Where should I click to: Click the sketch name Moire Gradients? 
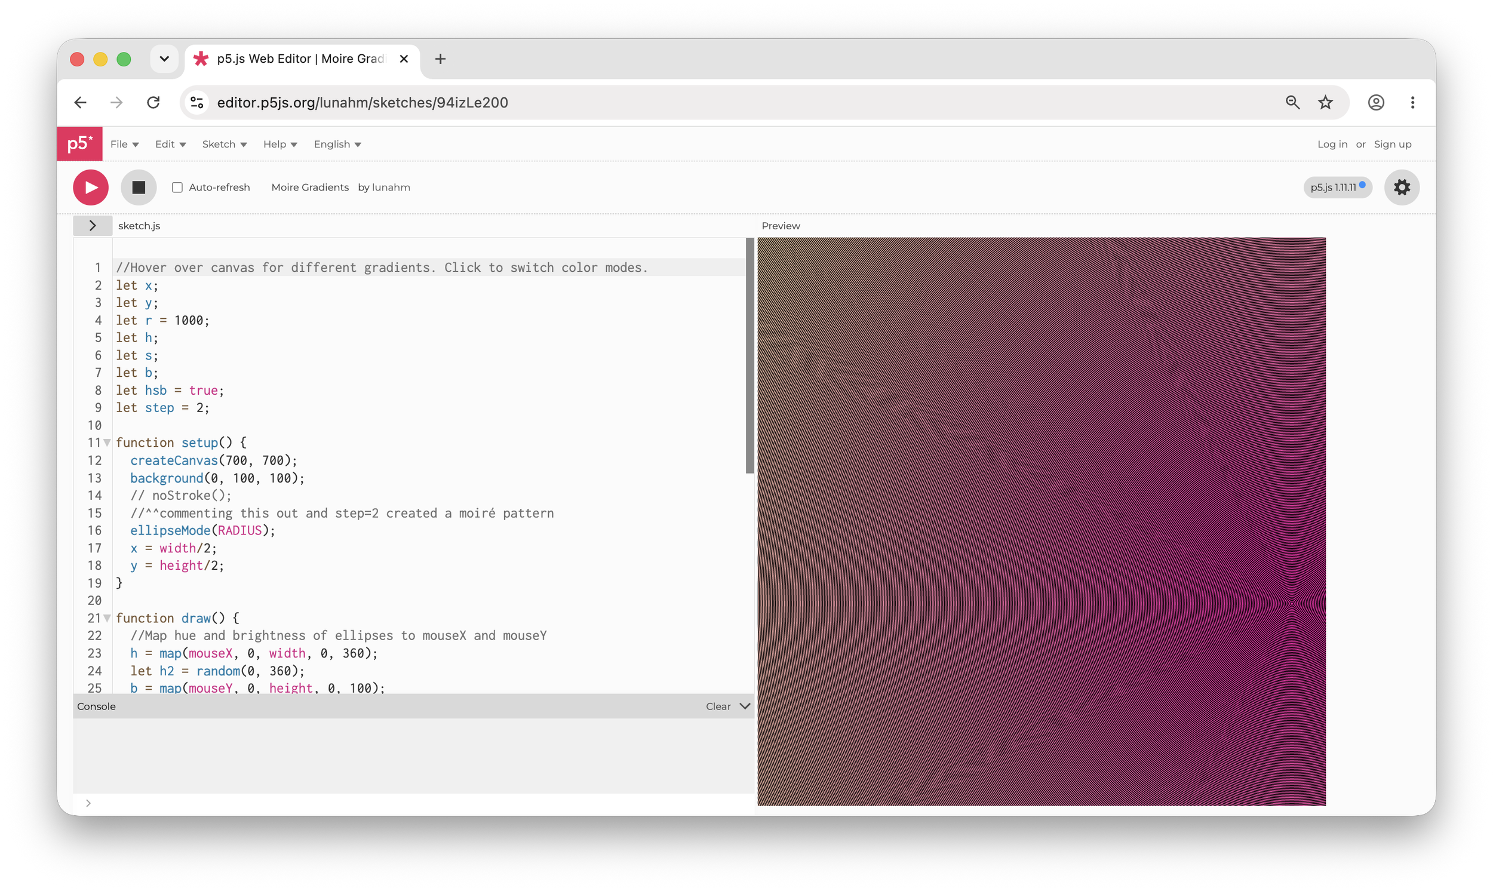pos(310,188)
